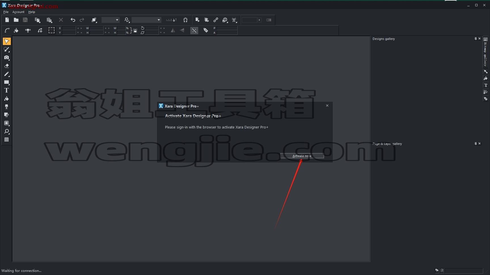490x275 pixels.
Task: Open the Bitmap gallery tab
Action: (x=485, y=52)
